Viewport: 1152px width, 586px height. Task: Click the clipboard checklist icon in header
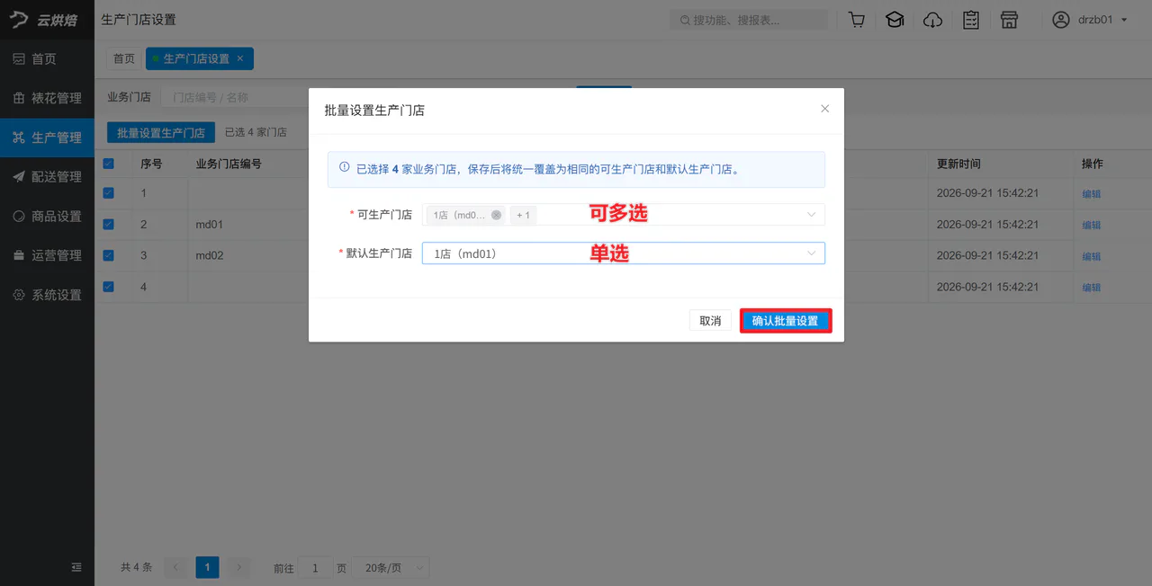971,20
